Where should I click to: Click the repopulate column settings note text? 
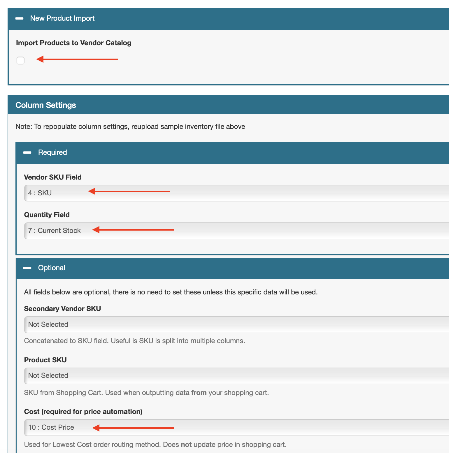[x=130, y=127]
